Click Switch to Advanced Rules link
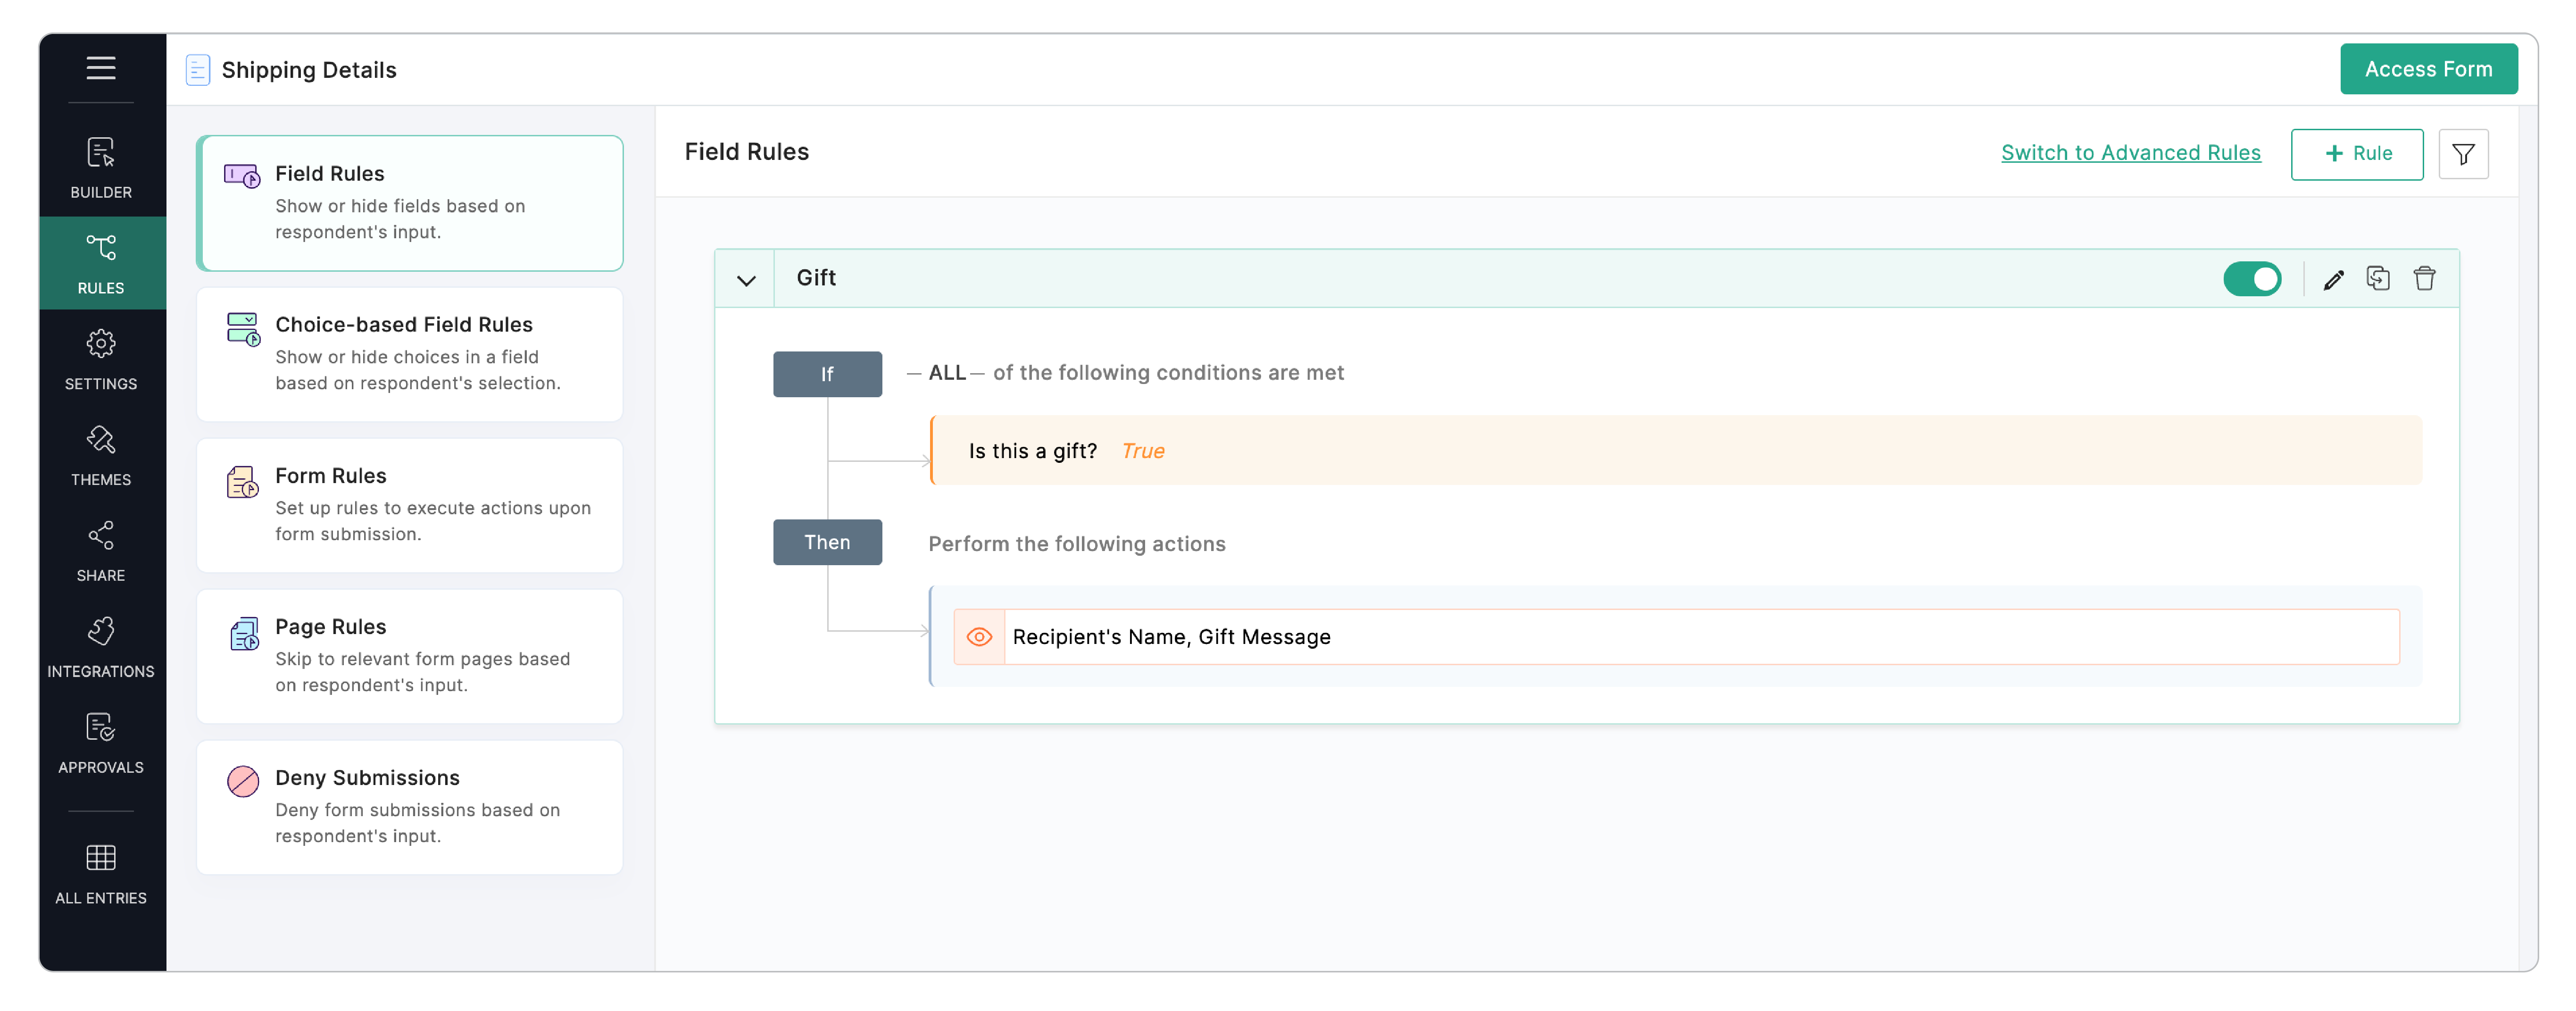2576x1011 pixels. tap(2130, 153)
